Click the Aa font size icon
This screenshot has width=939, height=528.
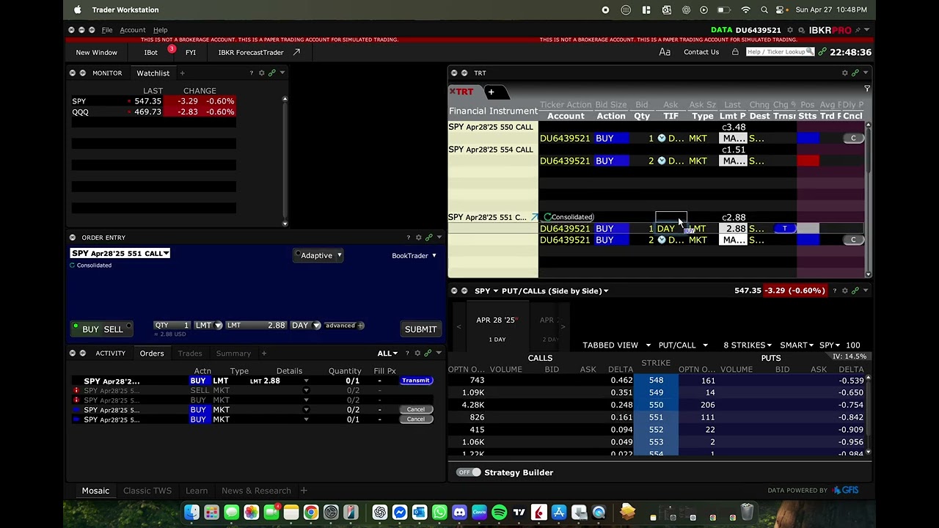tap(665, 52)
